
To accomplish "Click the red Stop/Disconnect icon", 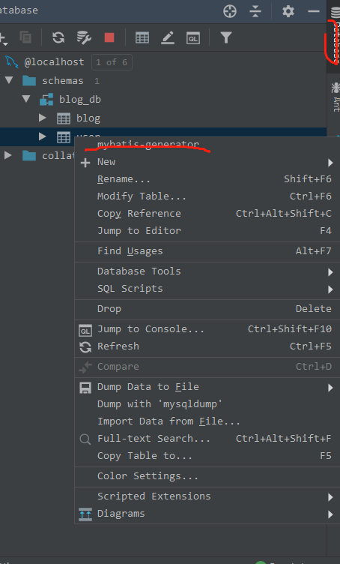I will coord(109,37).
